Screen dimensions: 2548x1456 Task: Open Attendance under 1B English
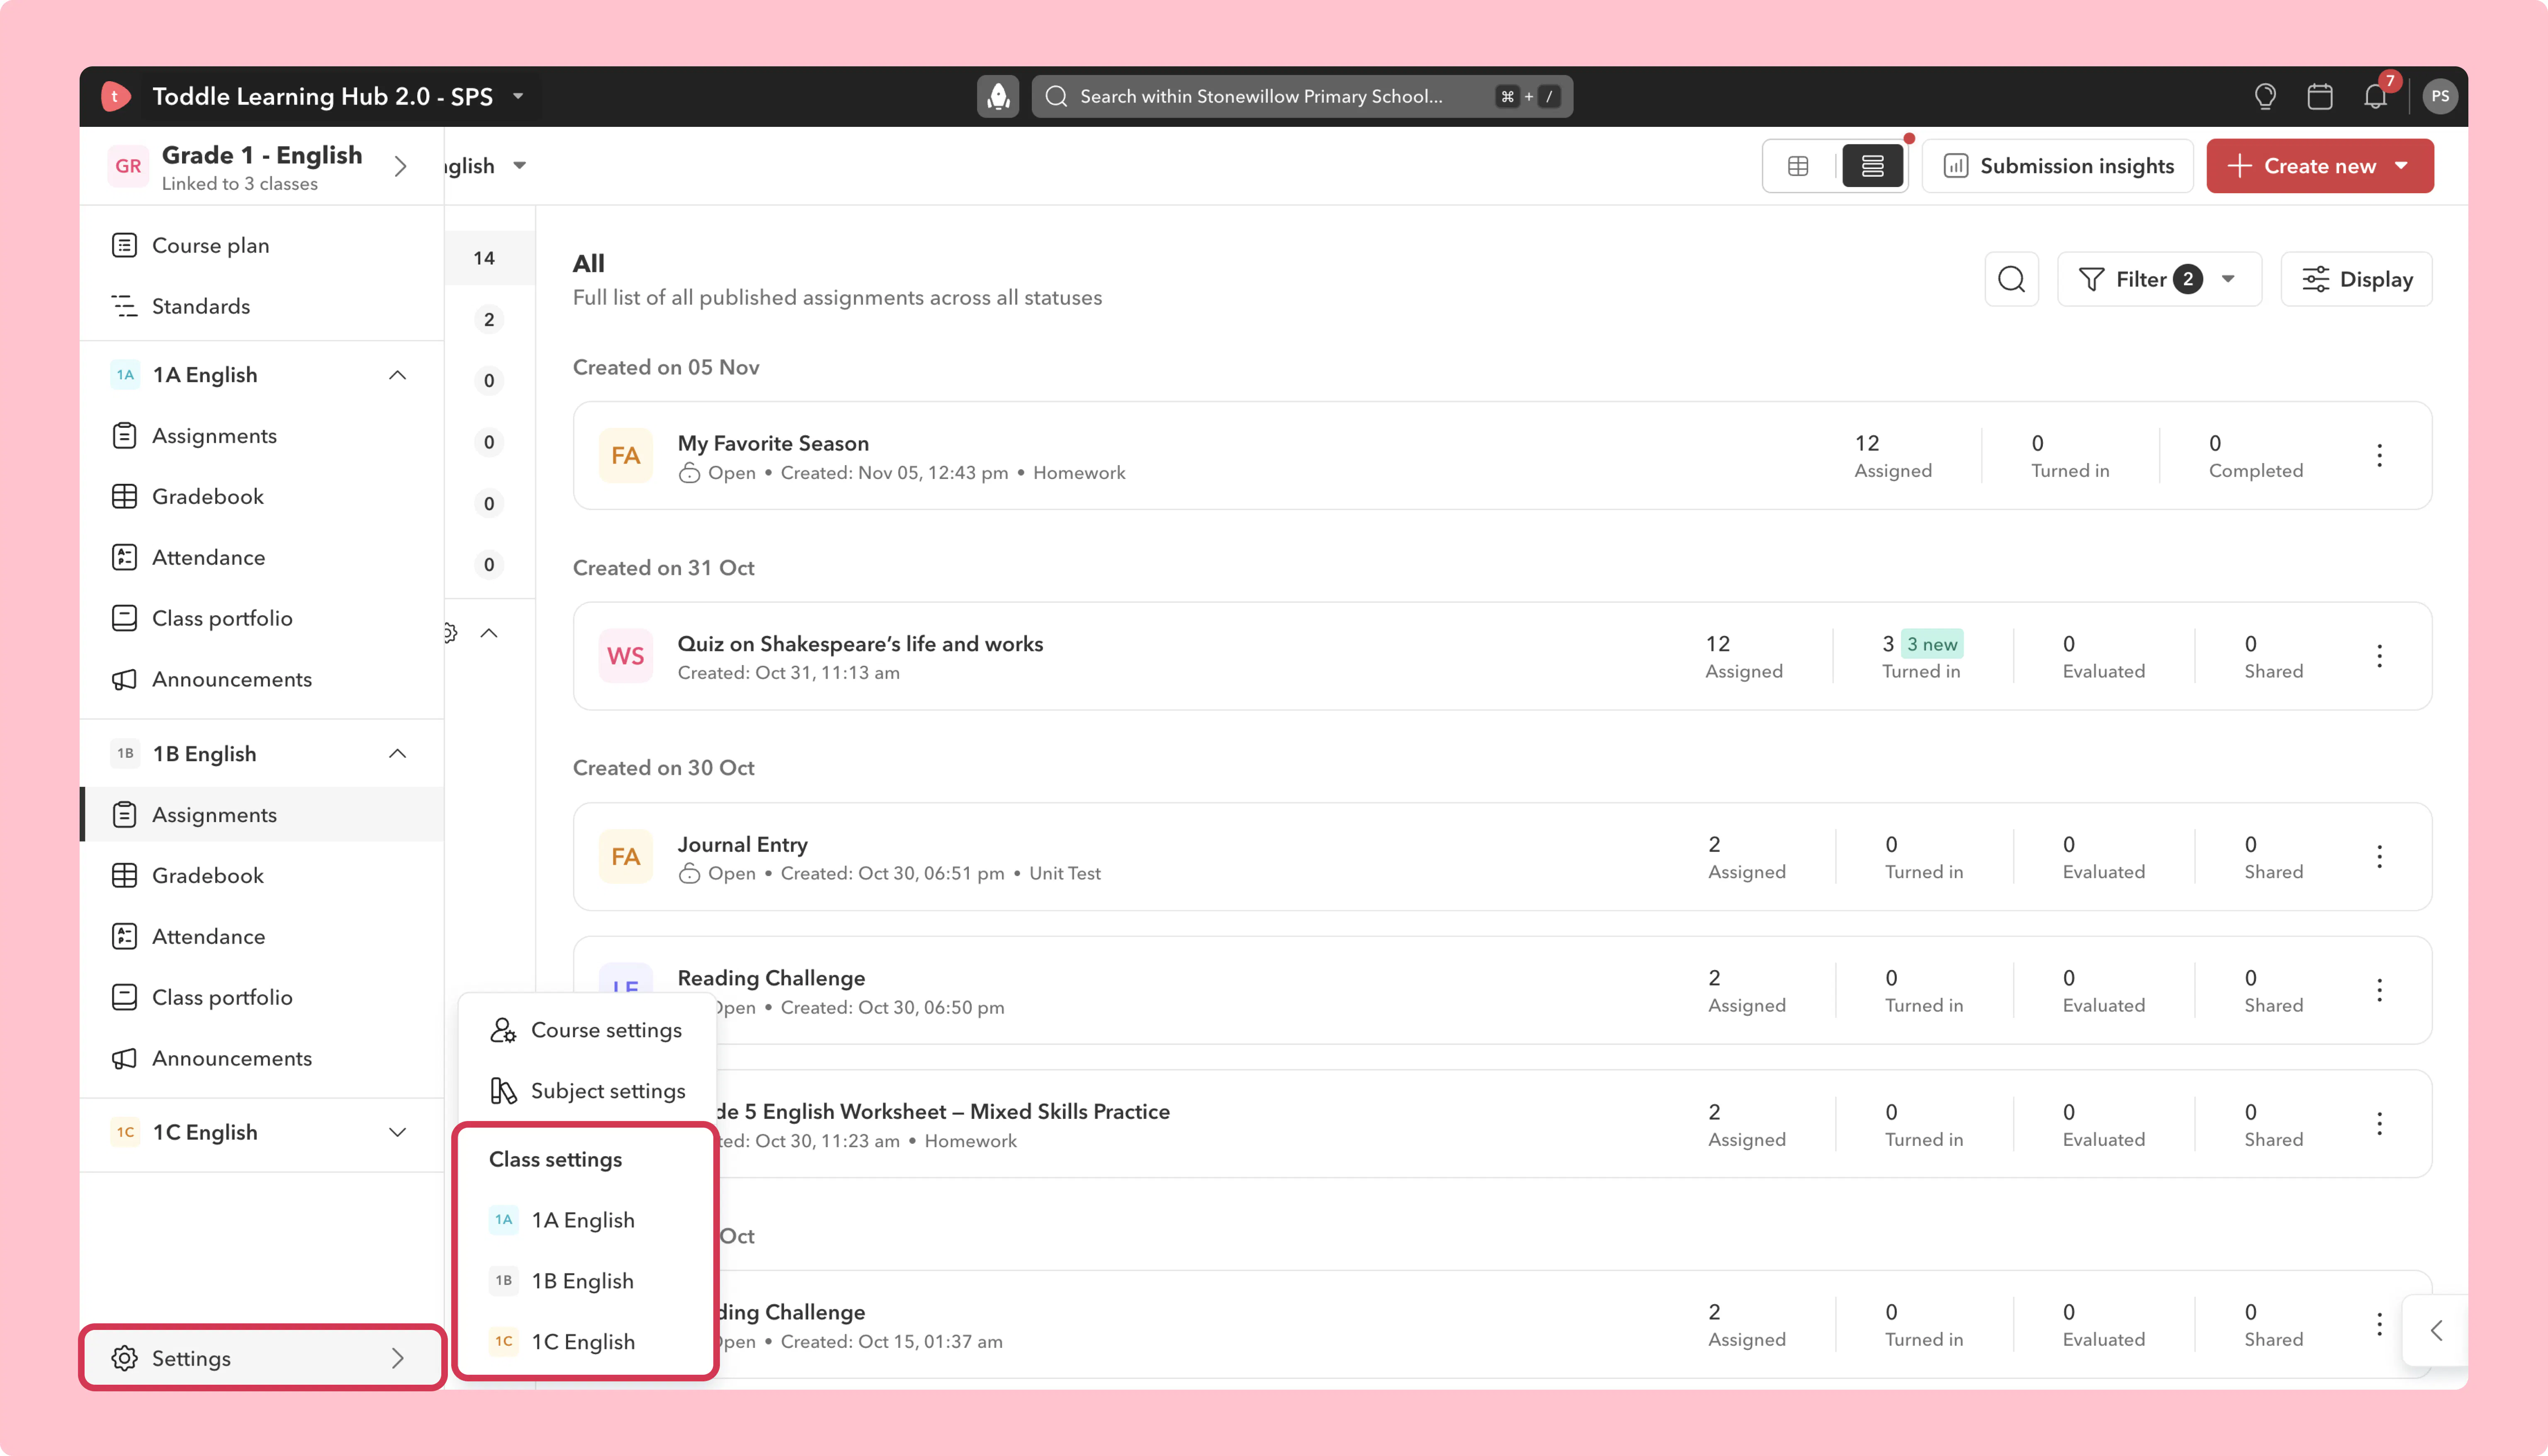pyautogui.click(x=262, y=936)
